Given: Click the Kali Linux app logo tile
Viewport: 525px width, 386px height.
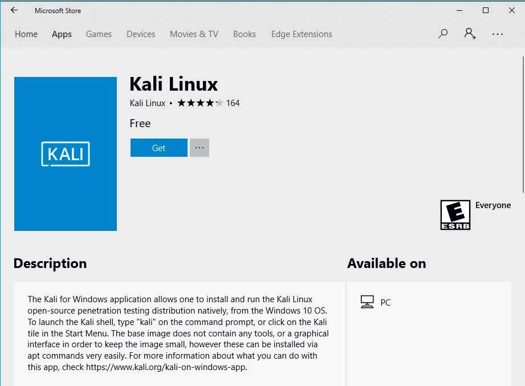Looking at the screenshot, I should tap(66, 154).
